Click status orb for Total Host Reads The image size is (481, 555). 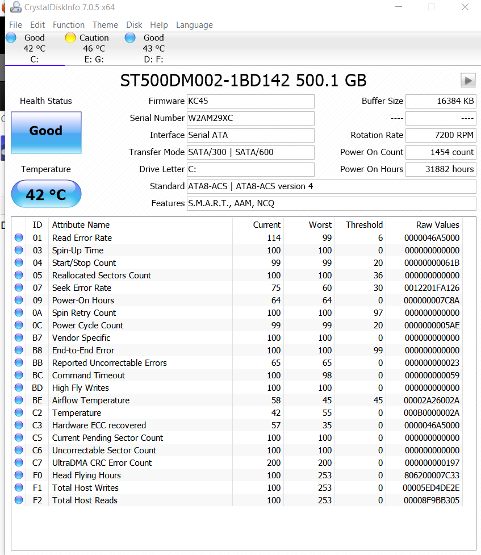(19, 500)
